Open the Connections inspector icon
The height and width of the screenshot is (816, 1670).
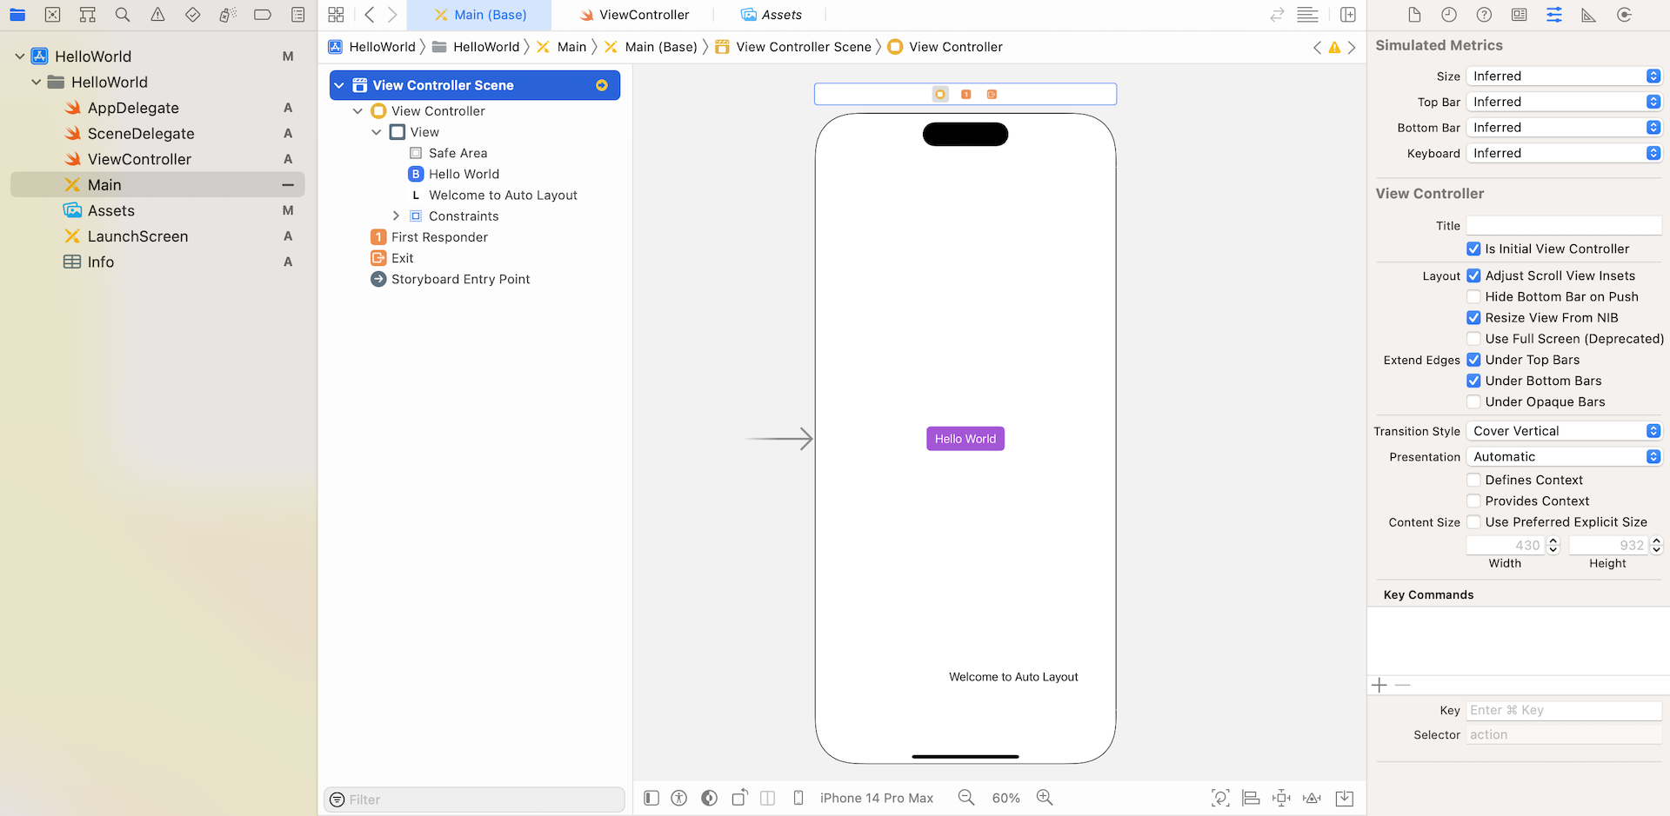click(x=1624, y=15)
